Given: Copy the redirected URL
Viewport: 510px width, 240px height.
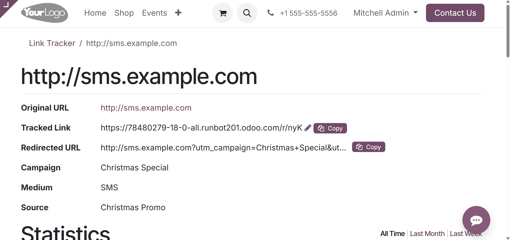Looking at the screenshot, I should [x=368, y=147].
